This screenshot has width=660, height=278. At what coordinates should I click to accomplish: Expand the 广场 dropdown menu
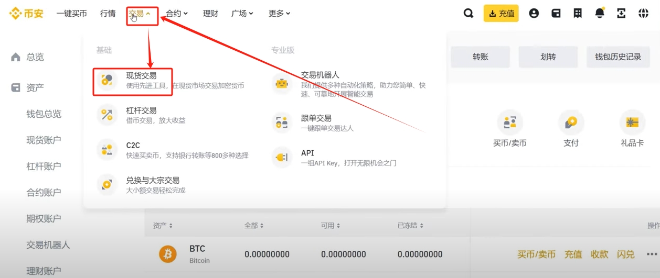pyautogui.click(x=242, y=14)
